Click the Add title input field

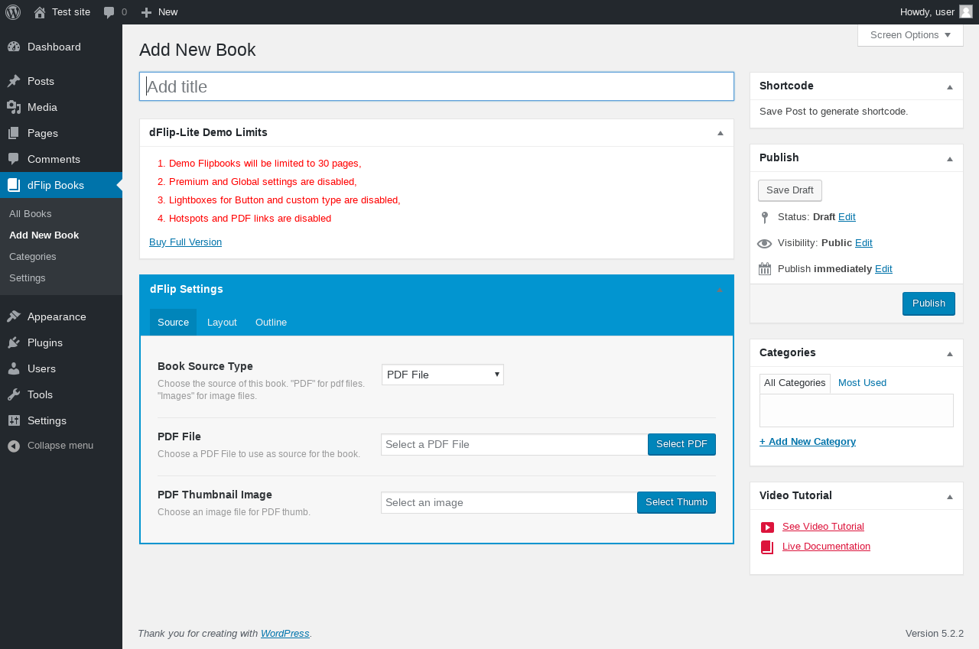[437, 86]
